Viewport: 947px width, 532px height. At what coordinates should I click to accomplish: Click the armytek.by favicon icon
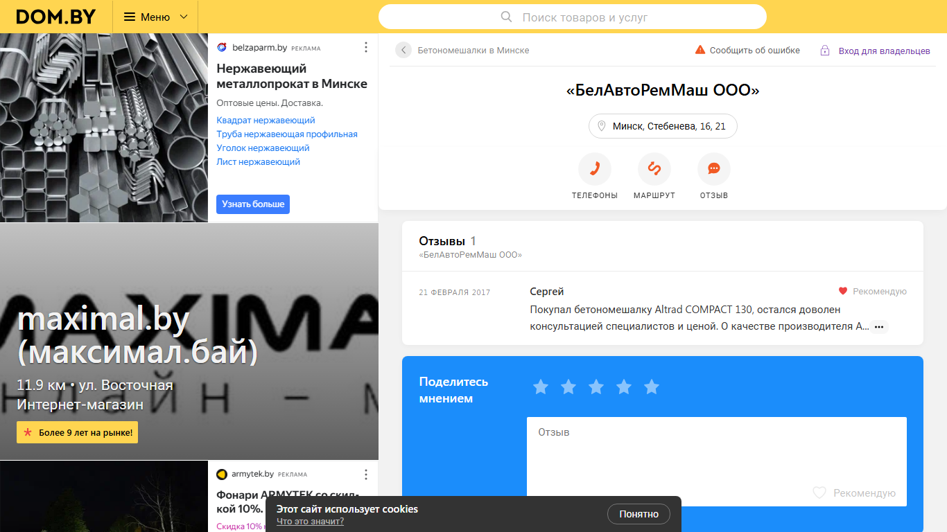pos(222,474)
